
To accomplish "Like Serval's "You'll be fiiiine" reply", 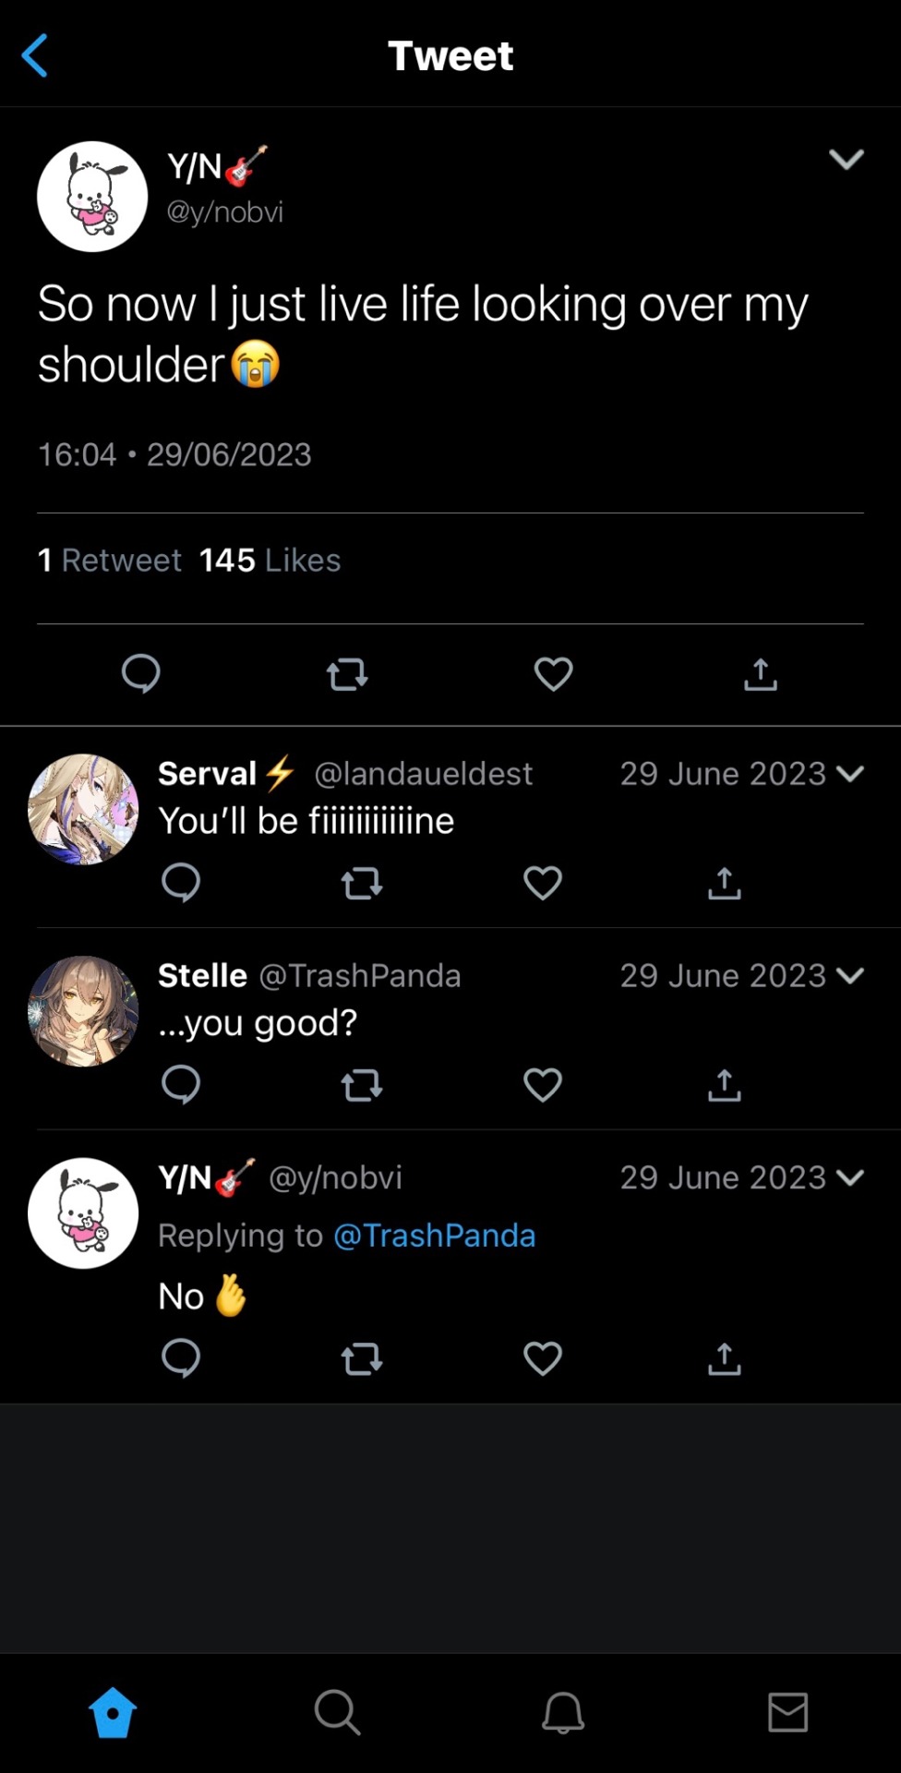I will point(542,884).
